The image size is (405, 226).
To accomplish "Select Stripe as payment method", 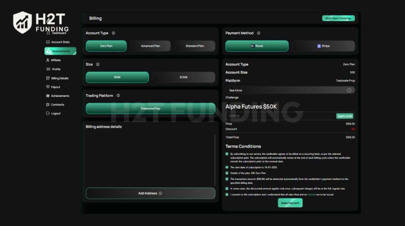I will 324,46.
